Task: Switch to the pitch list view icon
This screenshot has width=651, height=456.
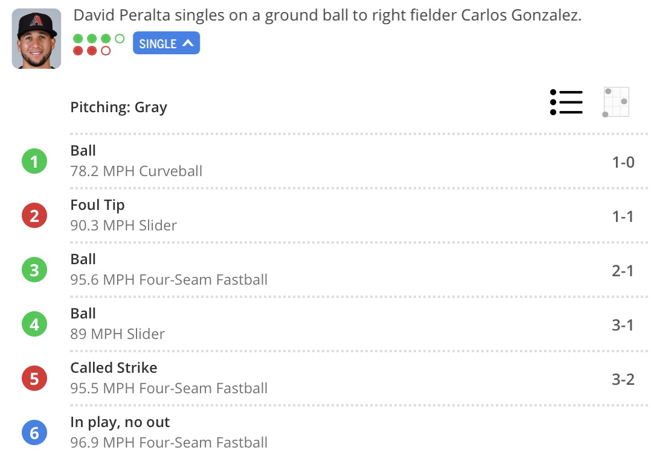Action: [566, 102]
